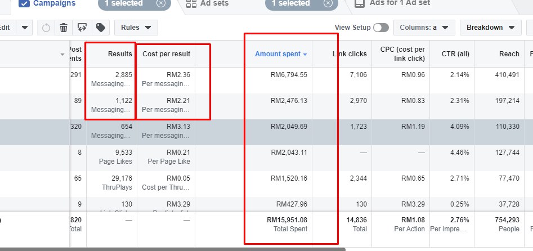
Task: Click the RM2,049.69 amount spent cell
Action: click(289, 126)
